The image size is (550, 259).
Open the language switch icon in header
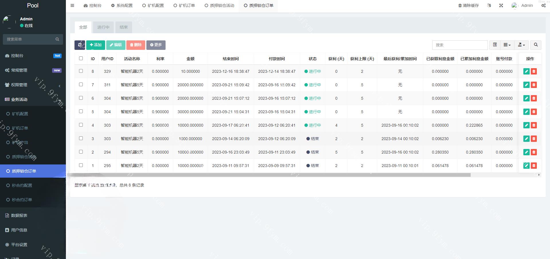coord(489,5)
